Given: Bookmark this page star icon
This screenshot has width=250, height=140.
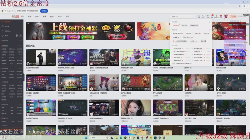Looking at the screenshot, I should pyautogui.click(x=239, y=6).
